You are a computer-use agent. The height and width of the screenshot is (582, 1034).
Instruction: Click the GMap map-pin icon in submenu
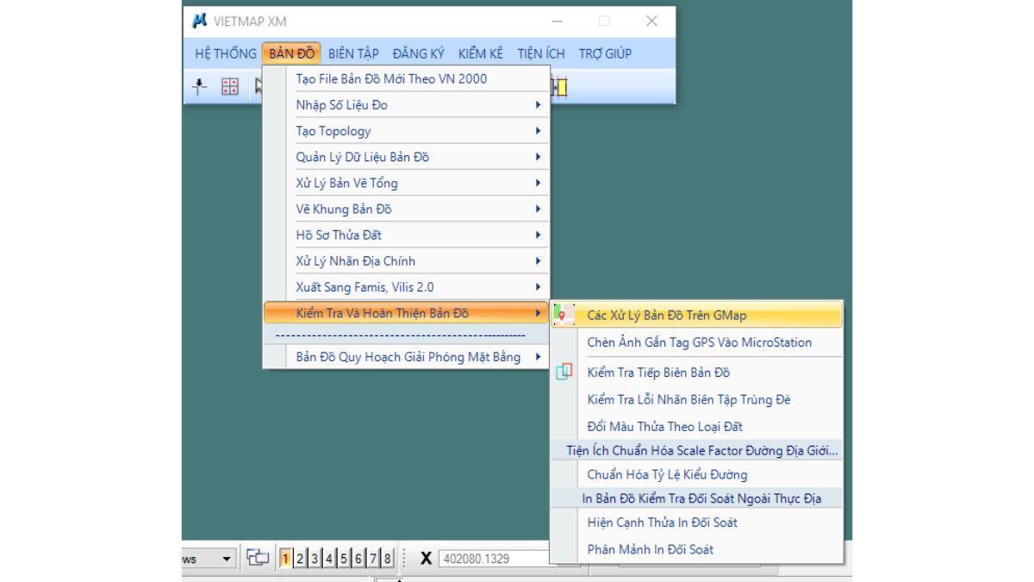pyautogui.click(x=564, y=315)
